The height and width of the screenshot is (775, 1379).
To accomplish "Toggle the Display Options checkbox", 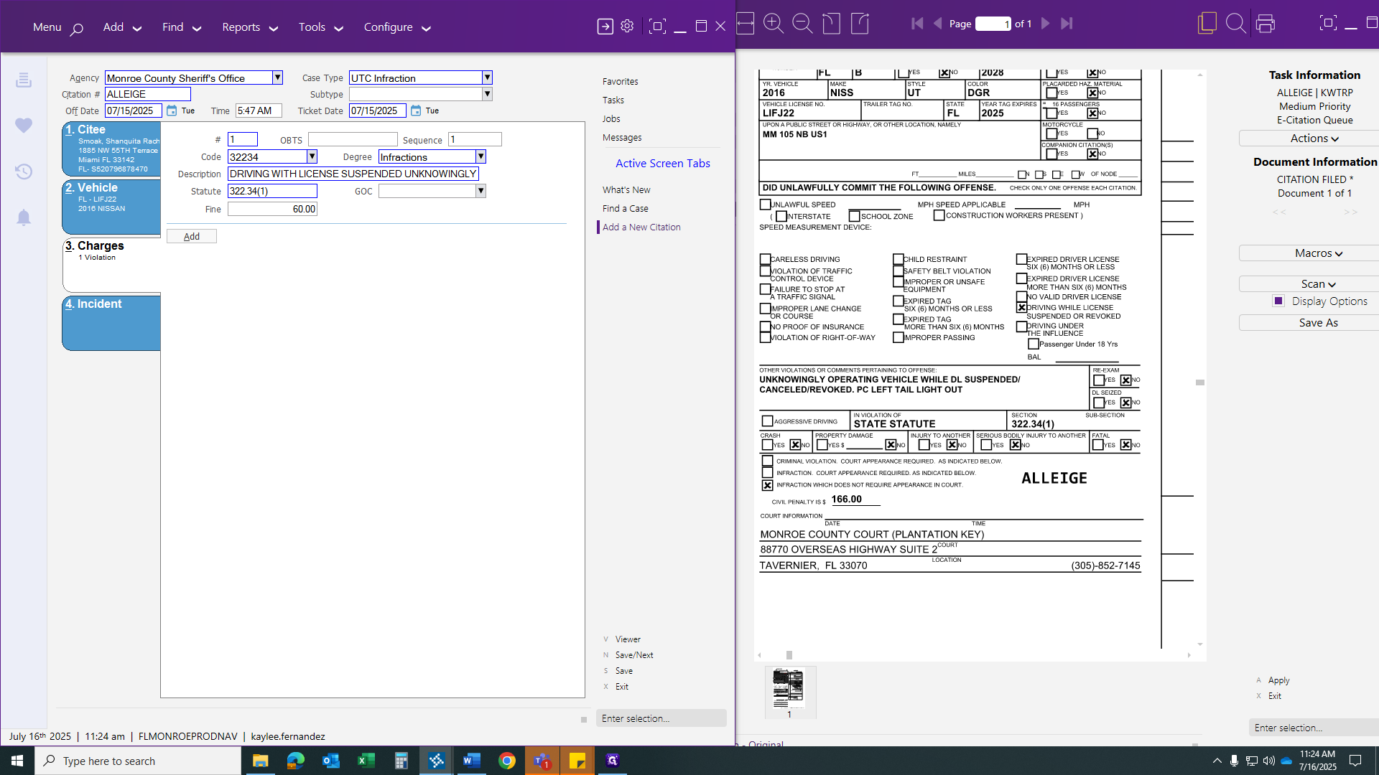I will point(1278,301).
